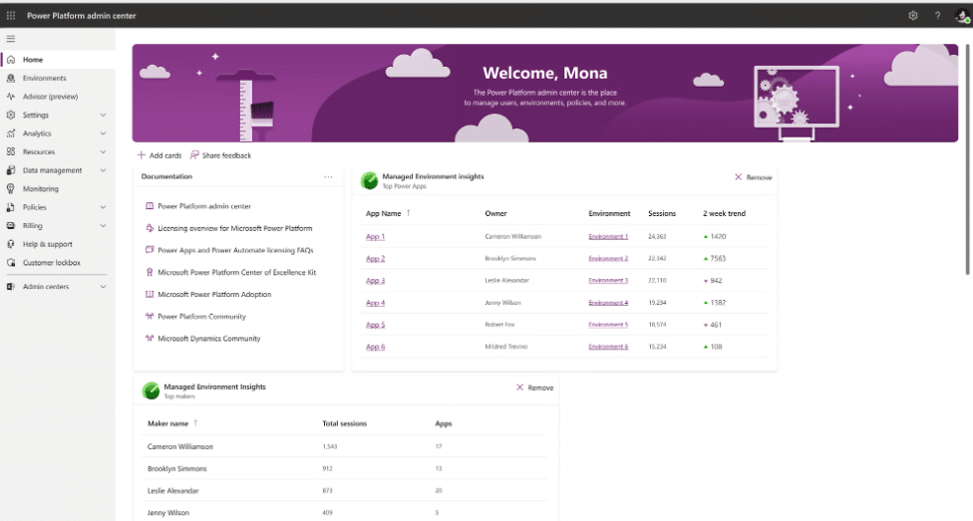Expand the Admin centers chevron

103,287
